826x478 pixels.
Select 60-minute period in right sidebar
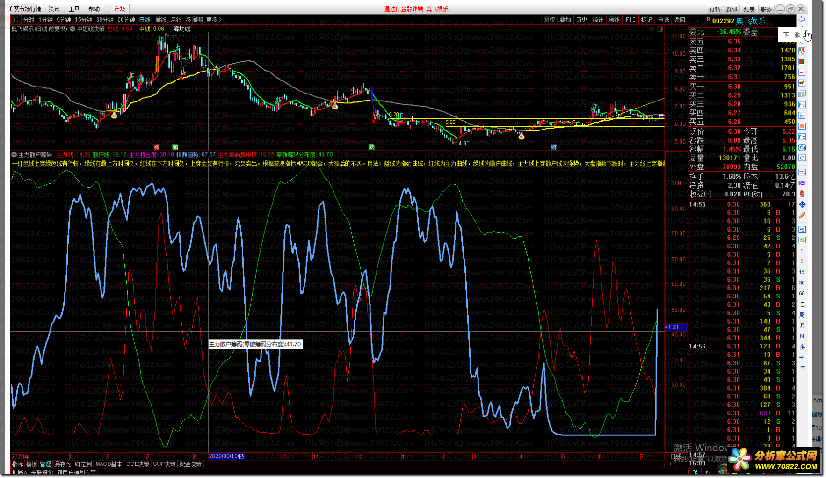click(x=802, y=294)
